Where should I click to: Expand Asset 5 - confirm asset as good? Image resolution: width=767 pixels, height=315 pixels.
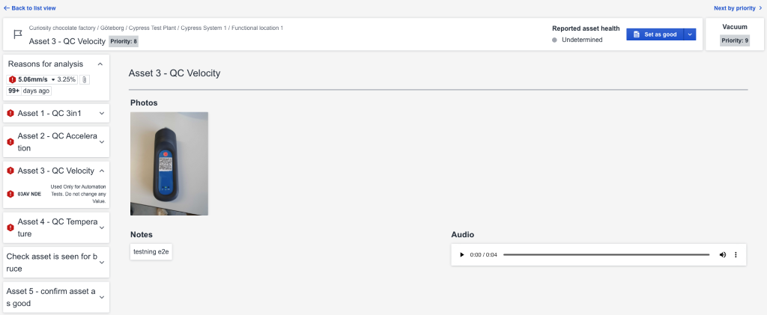(x=102, y=297)
